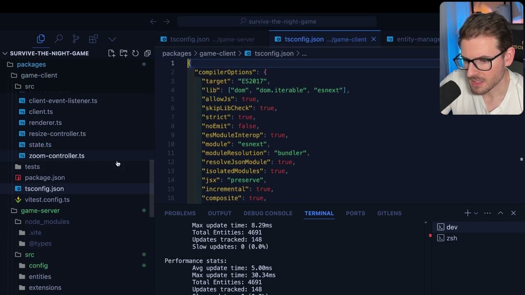
Task: Open client.ts file
Action: [41, 111]
